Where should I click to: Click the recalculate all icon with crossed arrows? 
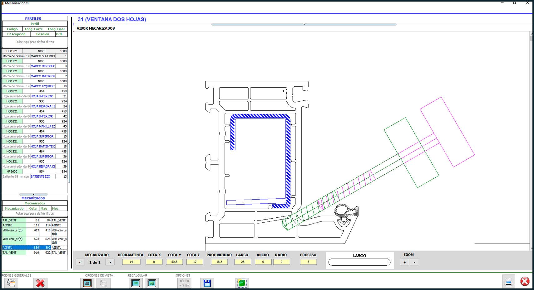click(x=152, y=283)
